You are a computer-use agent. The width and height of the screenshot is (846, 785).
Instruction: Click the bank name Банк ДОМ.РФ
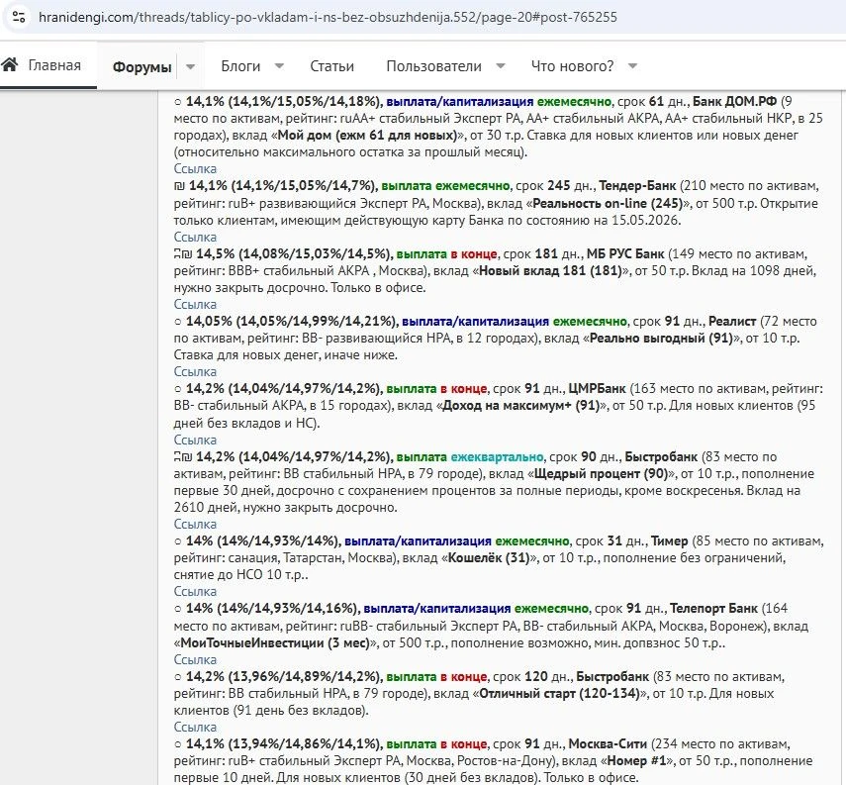click(734, 102)
